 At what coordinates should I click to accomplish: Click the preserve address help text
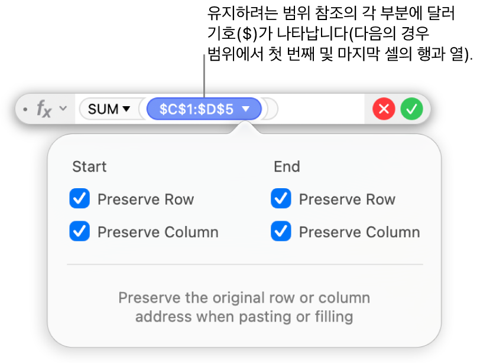[x=244, y=307]
